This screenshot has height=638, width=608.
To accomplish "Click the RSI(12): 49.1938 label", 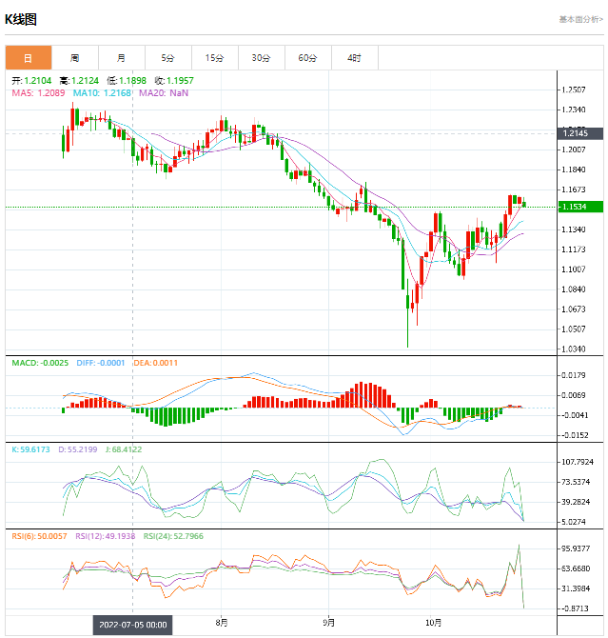I will pos(106,536).
